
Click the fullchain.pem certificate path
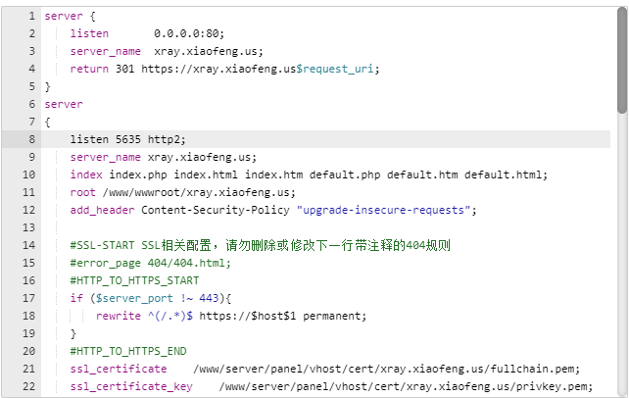pos(387,370)
